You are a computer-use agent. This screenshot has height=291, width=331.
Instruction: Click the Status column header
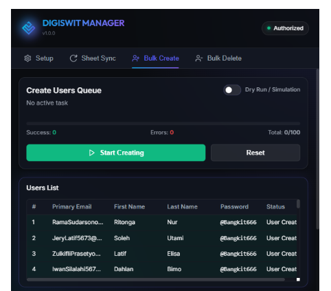(275, 207)
